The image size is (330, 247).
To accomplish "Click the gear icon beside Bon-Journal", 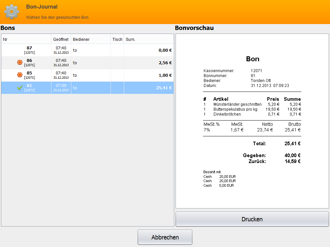I will [12, 12].
